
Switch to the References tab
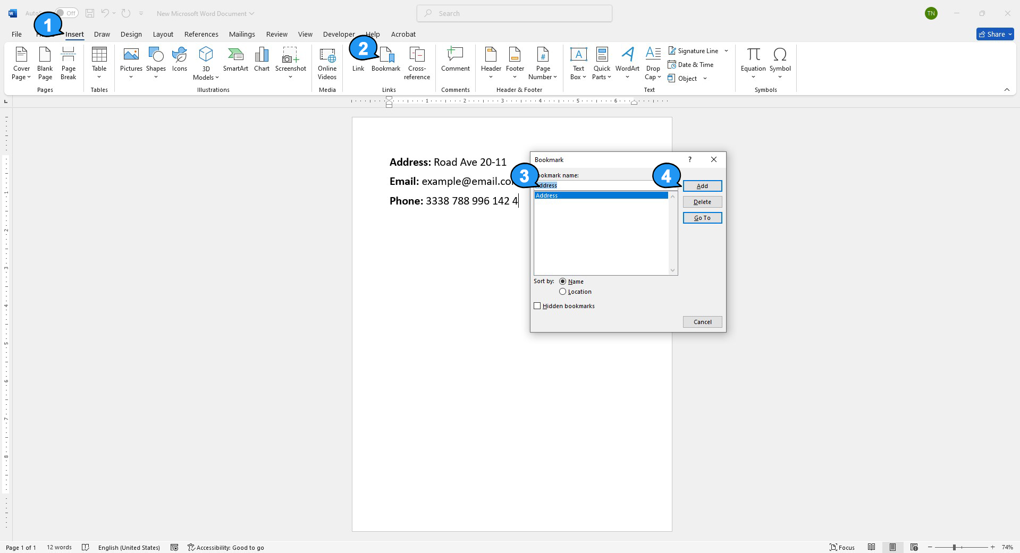[x=201, y=34]
